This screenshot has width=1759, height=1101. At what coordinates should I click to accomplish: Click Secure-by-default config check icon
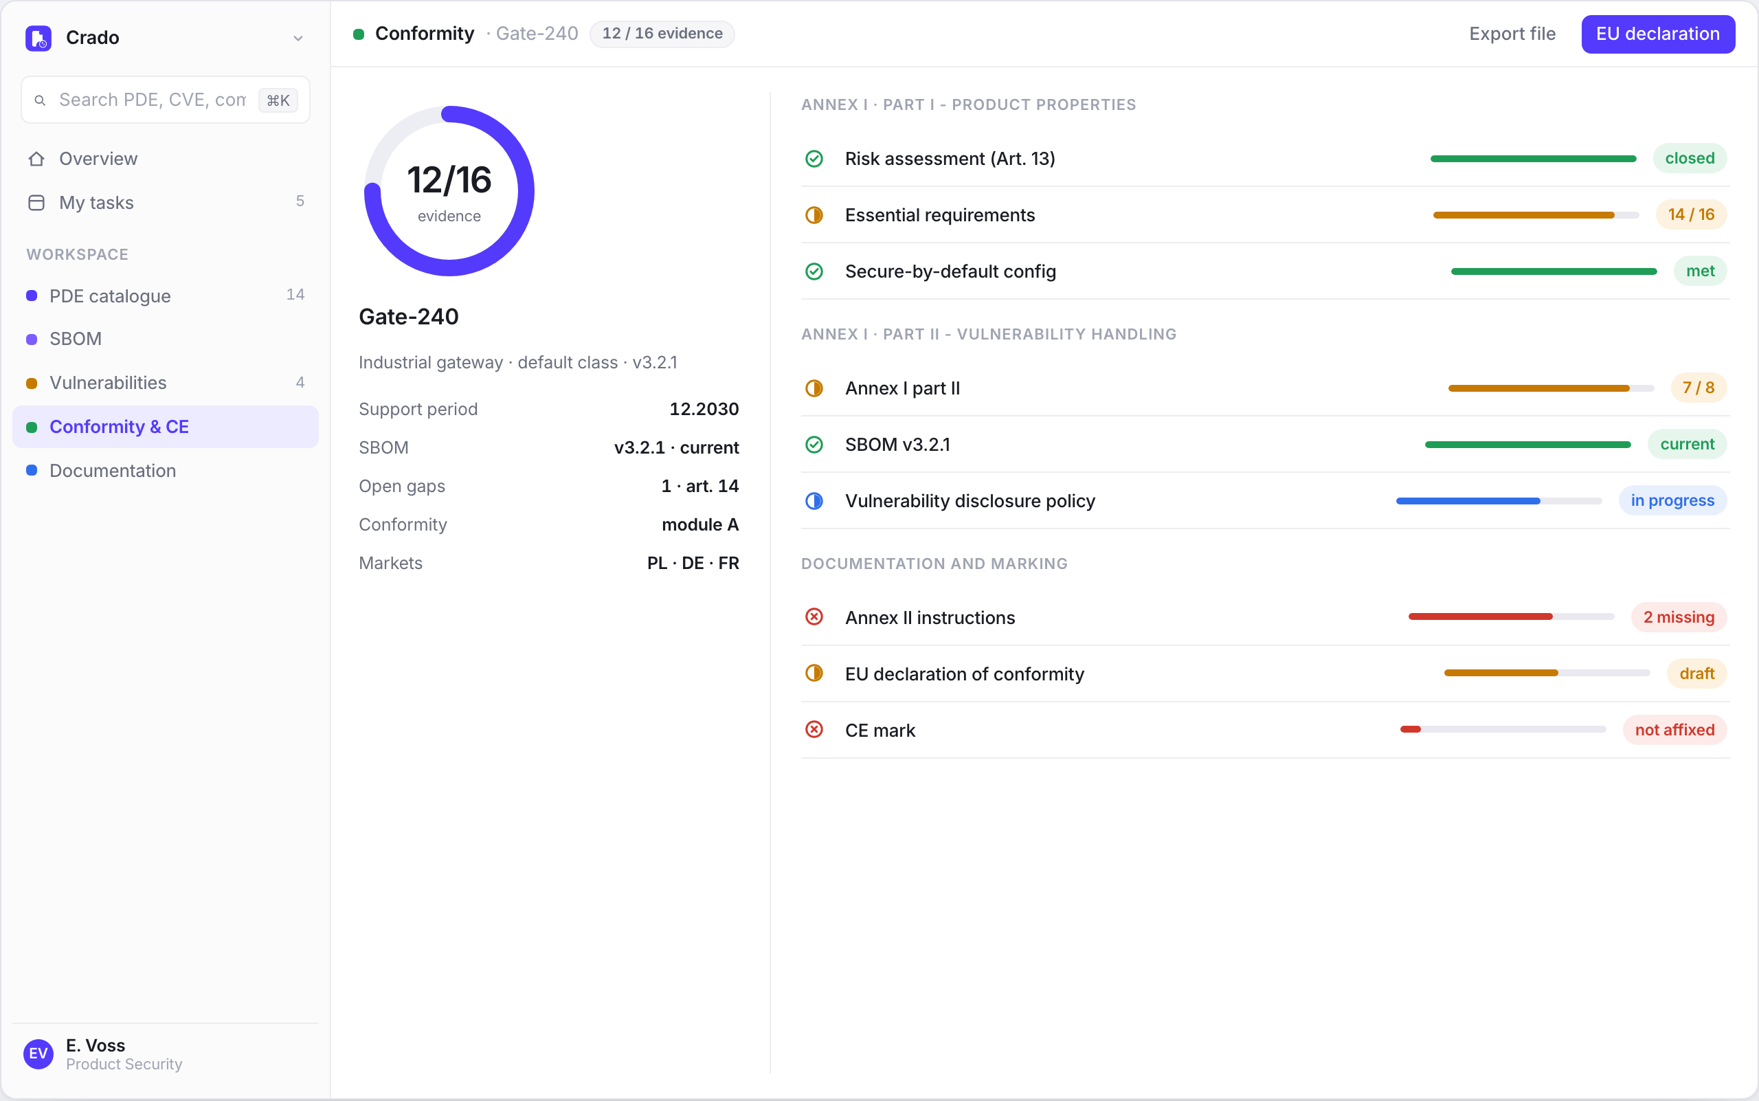point(814,271)
